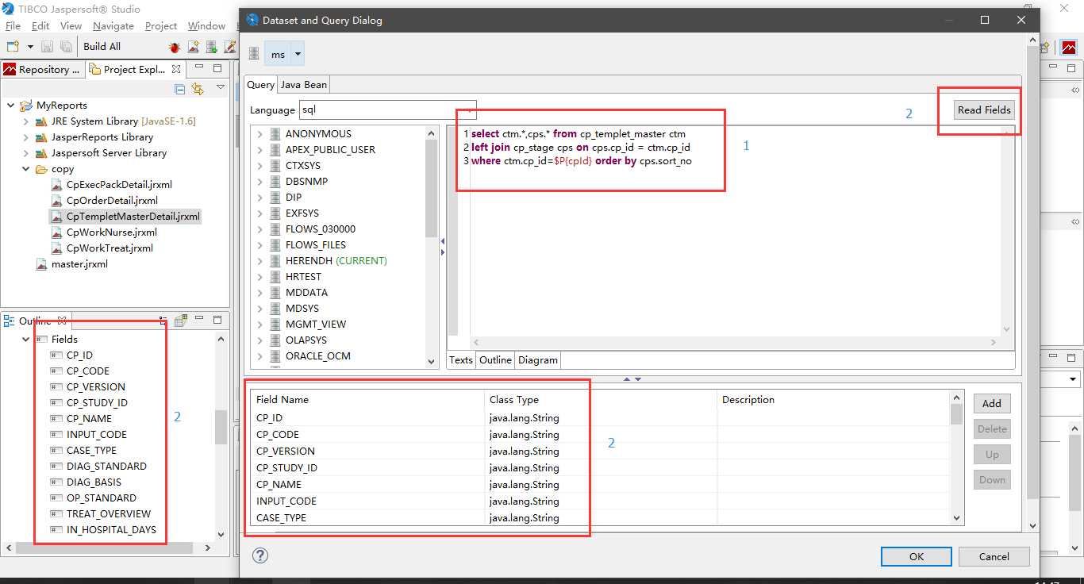Click the Read Fields button
Viewport: 1084px width, 584px height.
(984, 110)
